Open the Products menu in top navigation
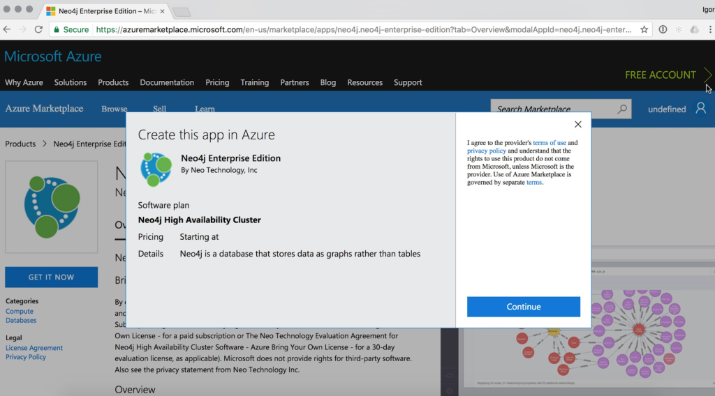This screenshot has width=715, height=396. tap(113, 82)
